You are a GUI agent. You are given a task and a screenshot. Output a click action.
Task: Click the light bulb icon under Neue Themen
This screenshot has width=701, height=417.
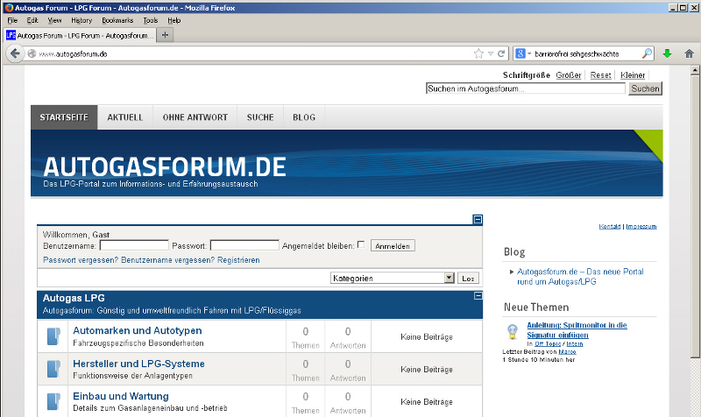coord(513,330)
